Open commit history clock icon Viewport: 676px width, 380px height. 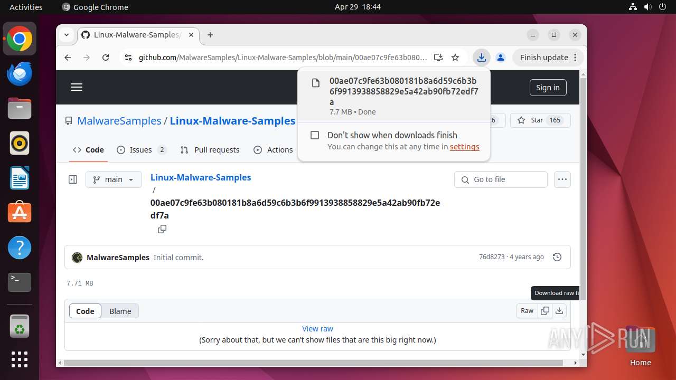(557, 257)
